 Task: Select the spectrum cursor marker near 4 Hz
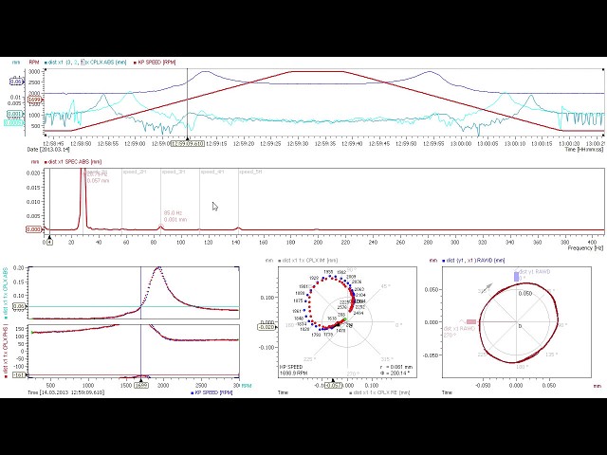tap(49, 243)
